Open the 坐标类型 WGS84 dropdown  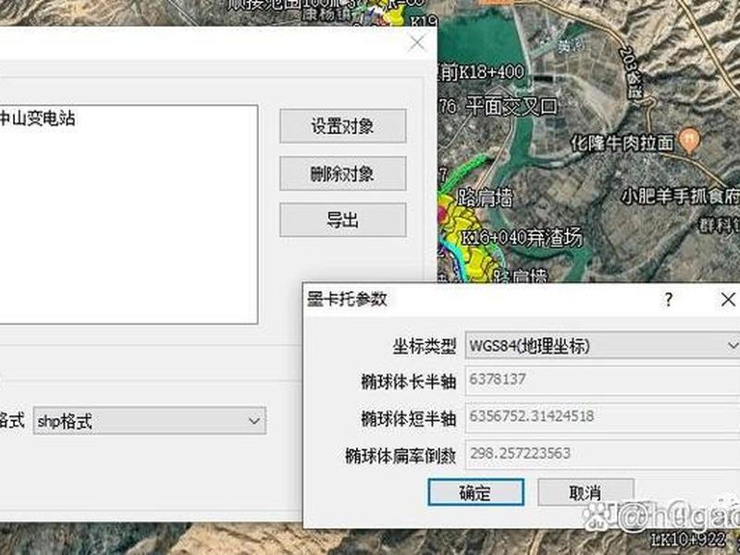click(x=602, y=346)
